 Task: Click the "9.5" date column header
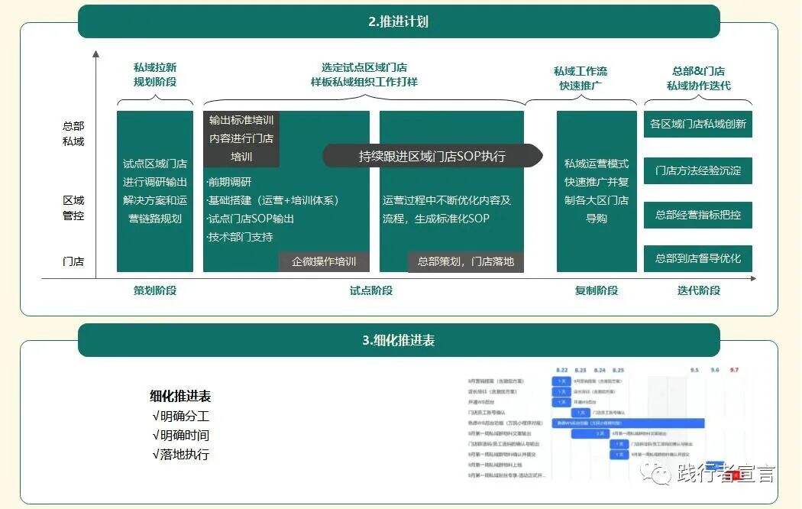click(x=694, y=370)
